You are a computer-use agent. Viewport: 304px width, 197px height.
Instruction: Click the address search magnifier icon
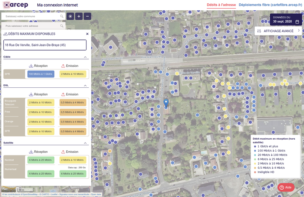62,26
